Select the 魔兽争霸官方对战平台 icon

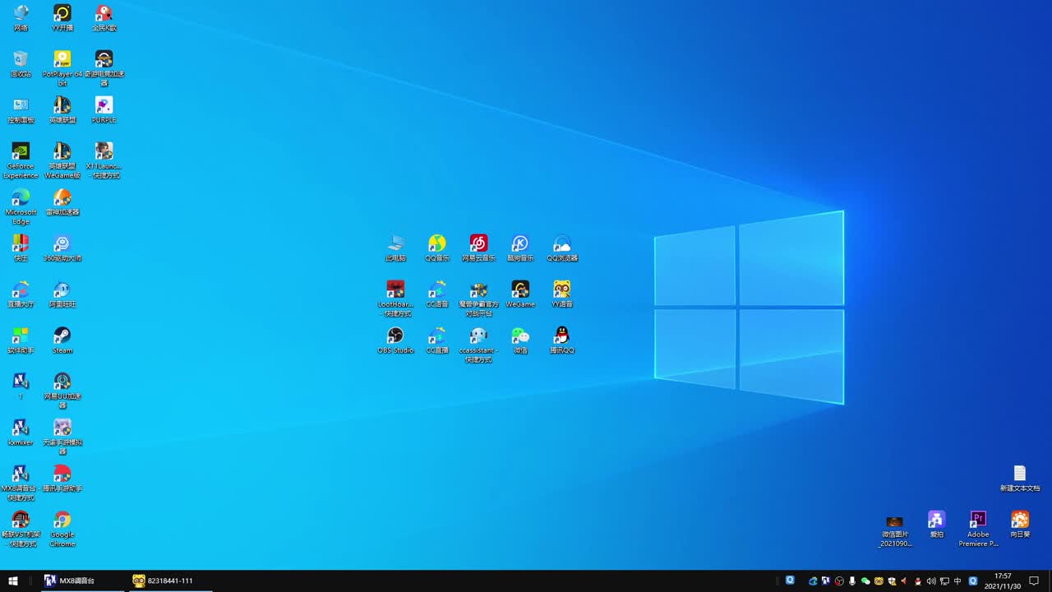click(x=479, y=298)
